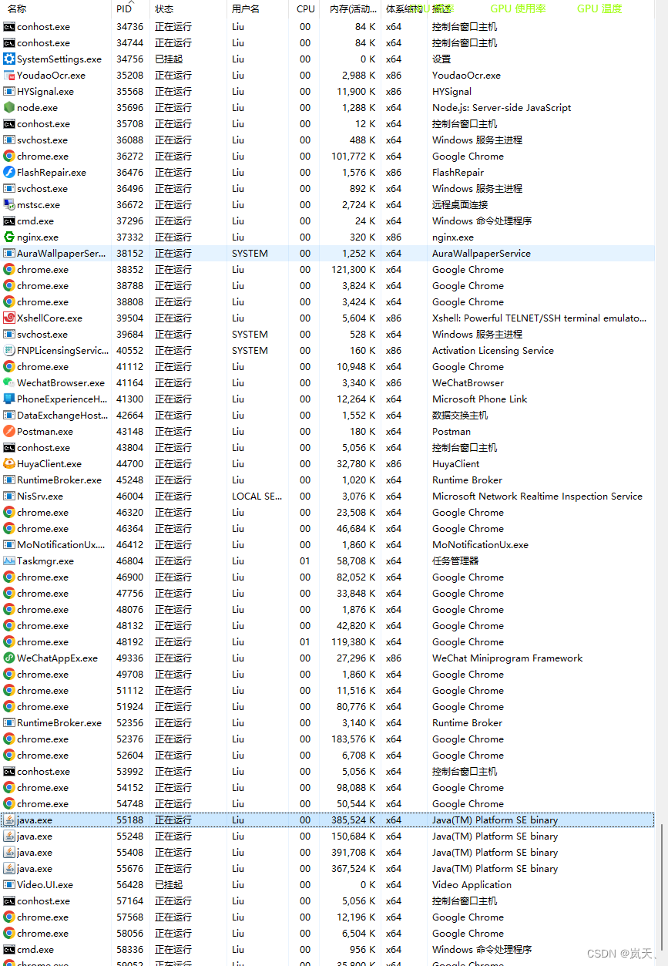Click the YoudaoOcr.exe process icon
Viewport: 668px width, 966px height.
click(9, 76)
